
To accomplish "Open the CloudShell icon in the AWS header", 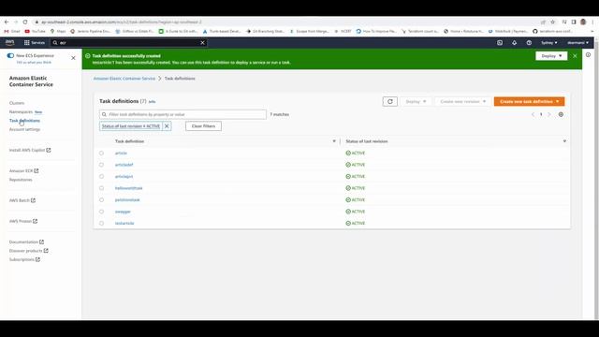I will 500,43.
